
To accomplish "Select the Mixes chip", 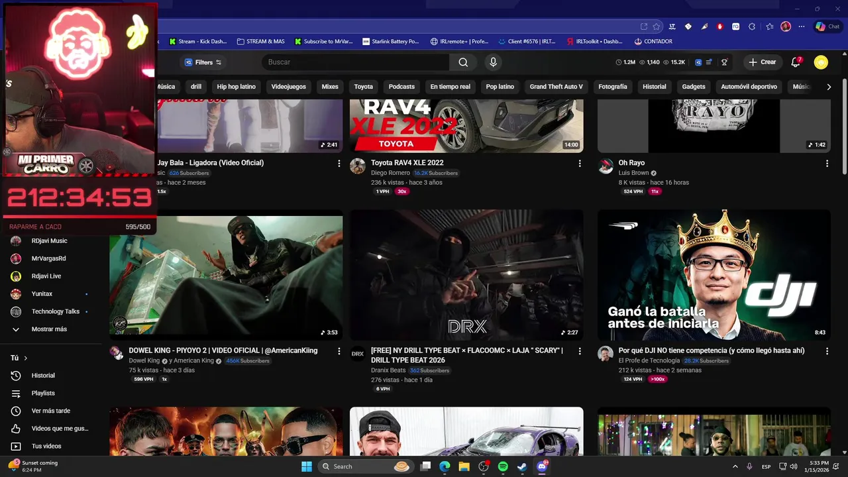I will (330, 87).
